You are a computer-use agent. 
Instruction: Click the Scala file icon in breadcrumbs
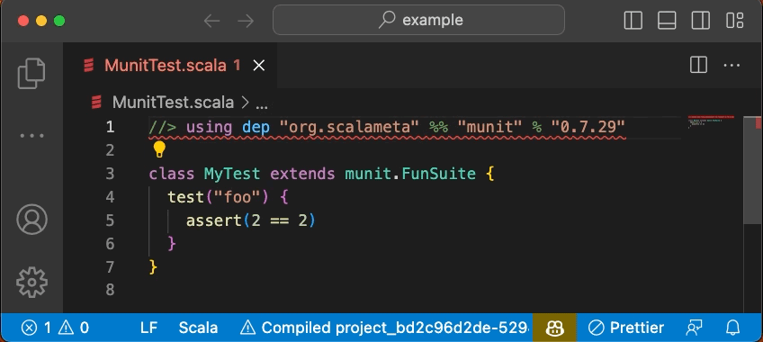96,103
